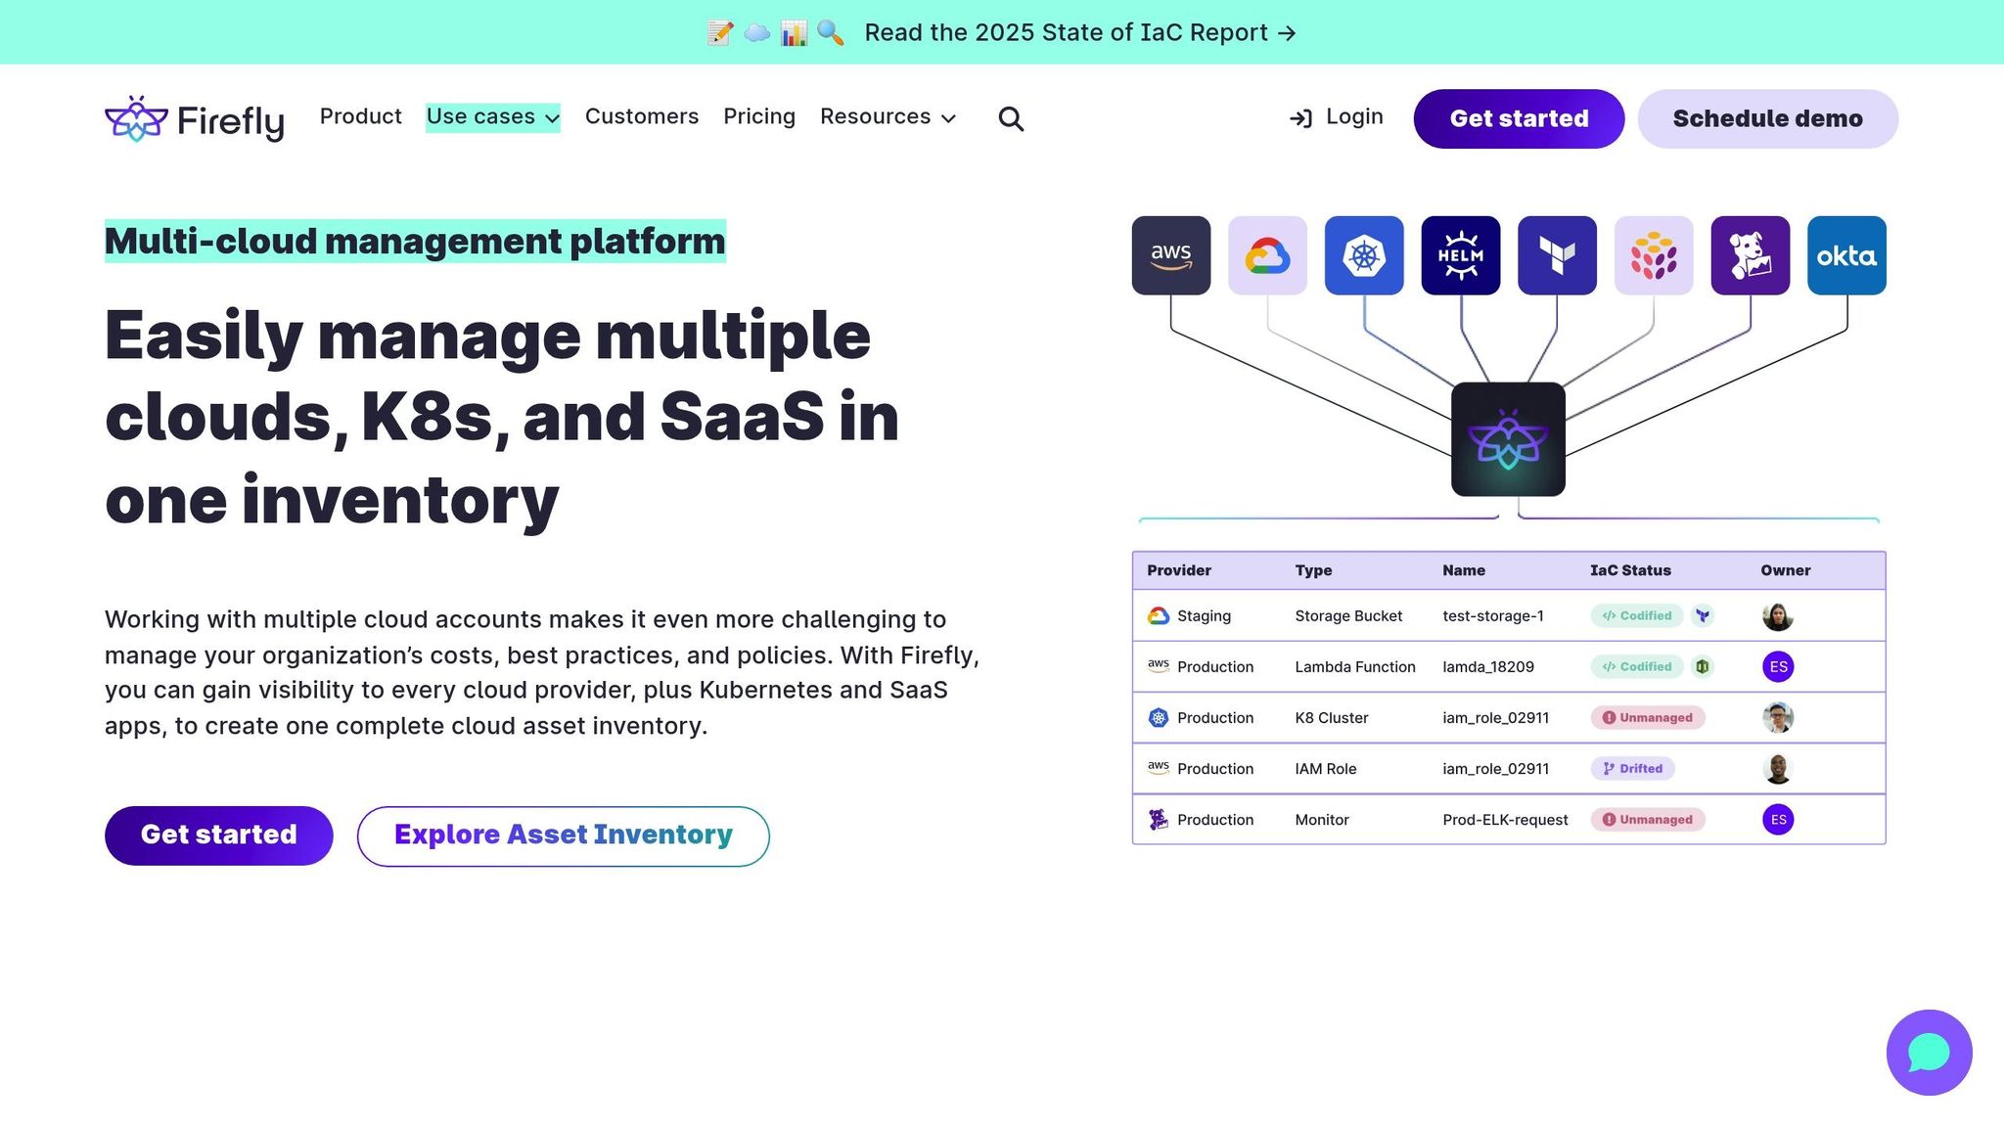The width and height of the screenshot is (2004, 1127).
Task: Click the Name column header
Action: pos(1464,570)
